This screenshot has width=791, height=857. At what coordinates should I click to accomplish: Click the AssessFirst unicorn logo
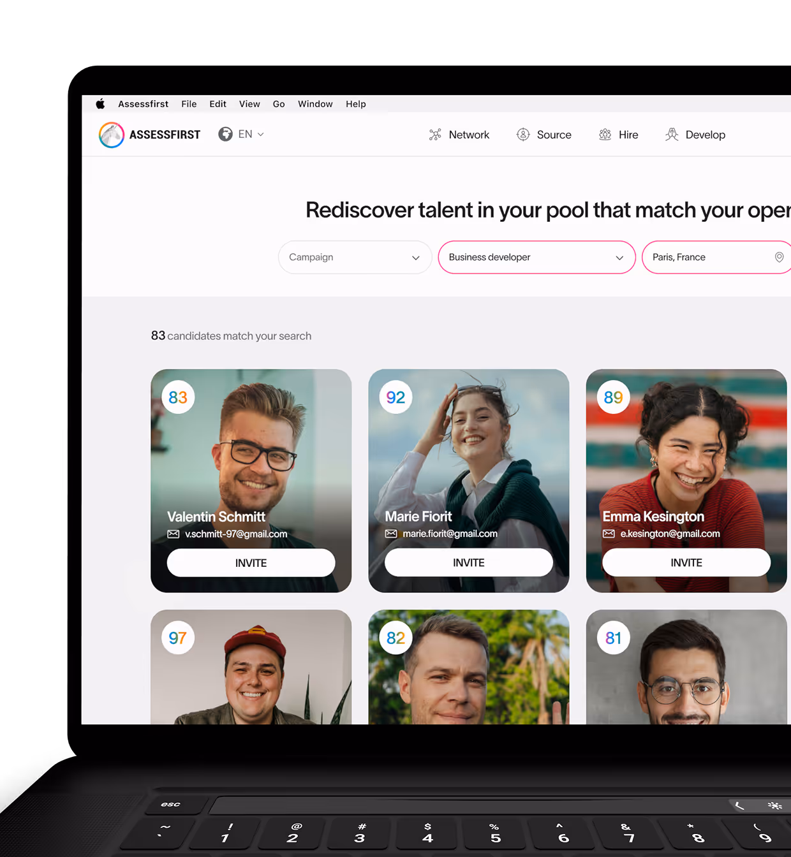112,135
